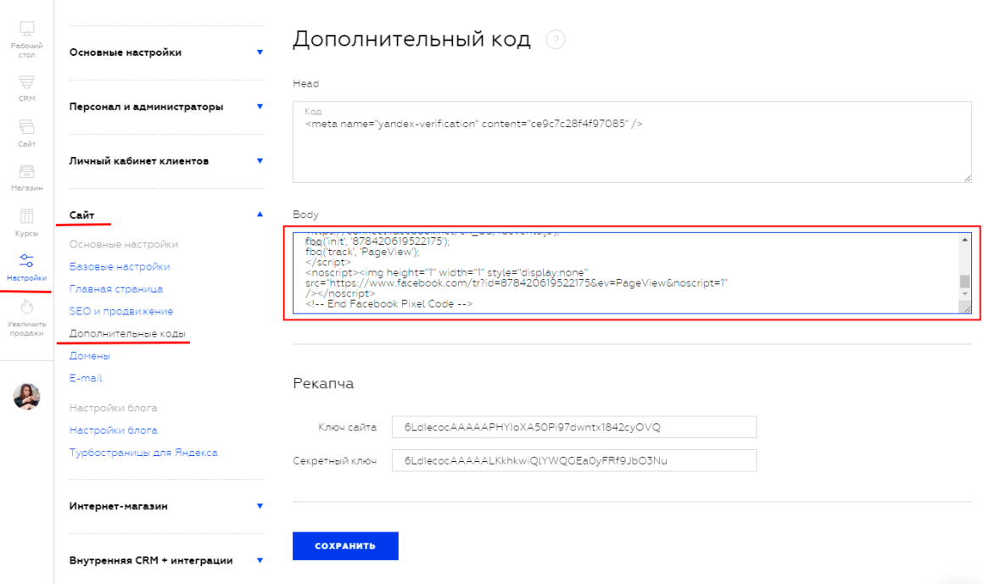This screenshot has height=584, width=984.
Task: Click the Body field label
Action: 305,214
